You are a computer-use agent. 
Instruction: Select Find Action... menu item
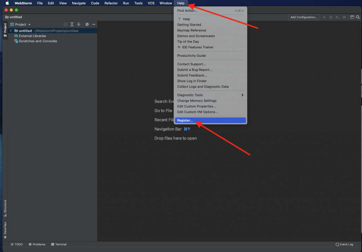tap(210, 11)
